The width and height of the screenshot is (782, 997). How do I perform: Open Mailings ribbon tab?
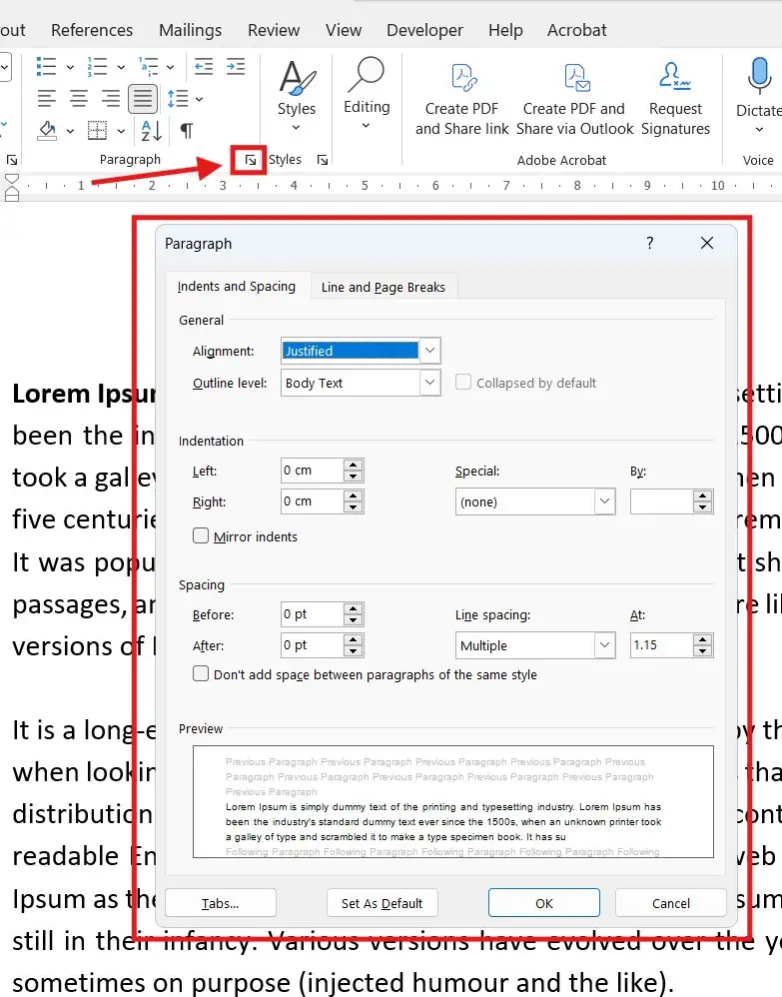190,30
